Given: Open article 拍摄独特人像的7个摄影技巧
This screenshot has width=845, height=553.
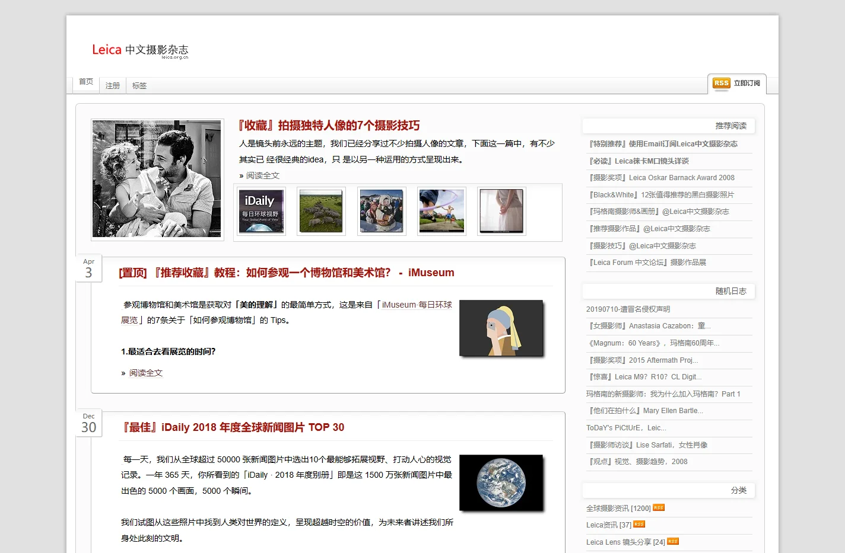Looking at the screenshot, I should [x=329, y=126].
